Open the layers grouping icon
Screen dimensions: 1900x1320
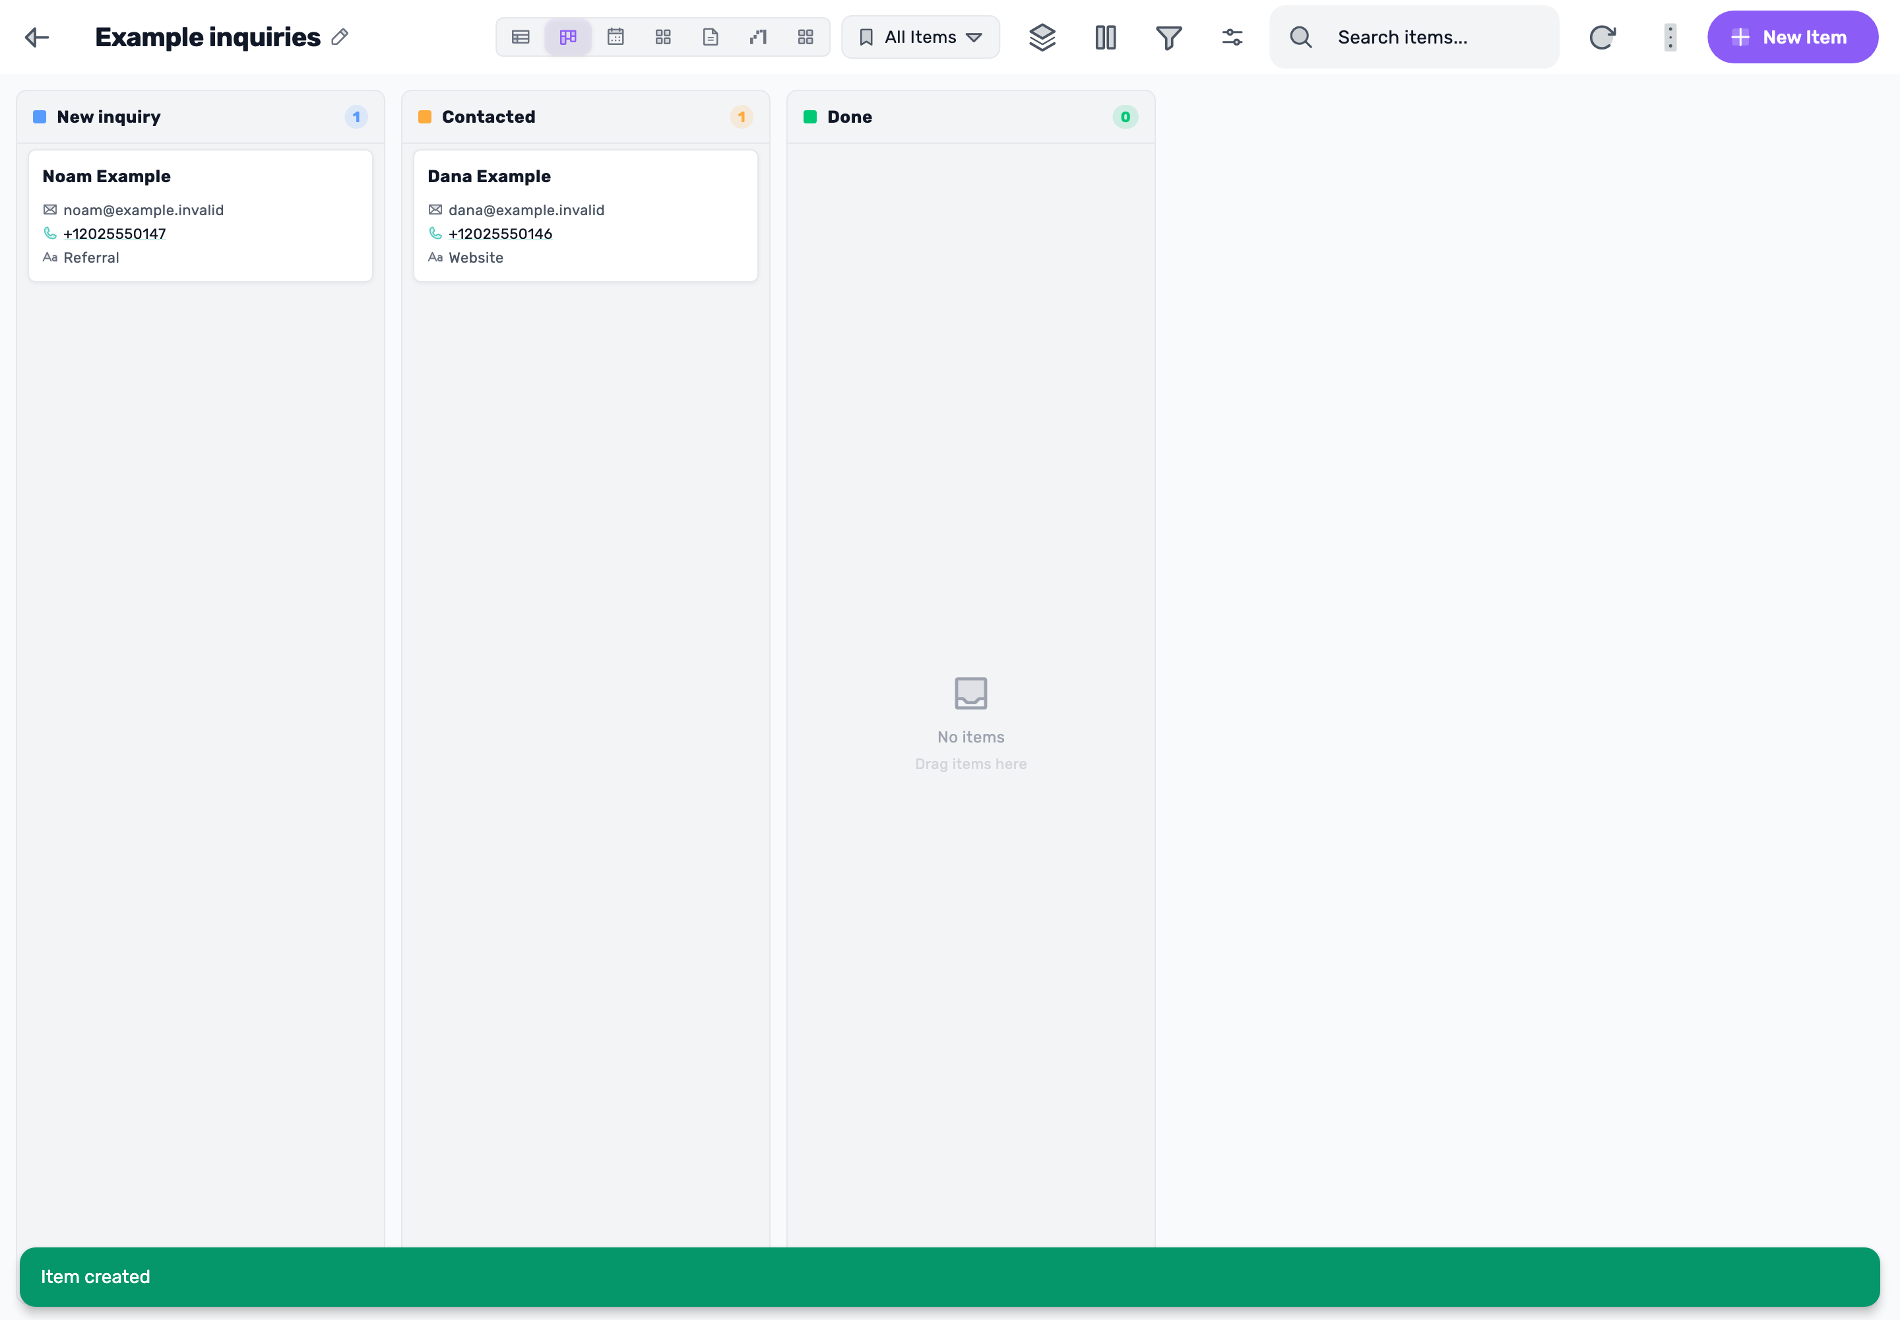1042,37
